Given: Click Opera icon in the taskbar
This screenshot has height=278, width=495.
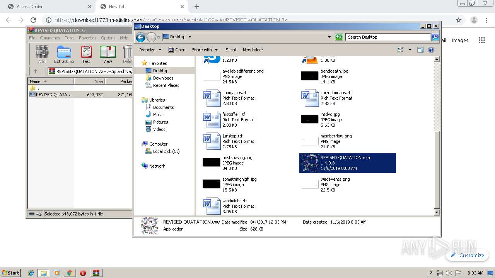Looking at the screenshot, I should click(83, 273).
